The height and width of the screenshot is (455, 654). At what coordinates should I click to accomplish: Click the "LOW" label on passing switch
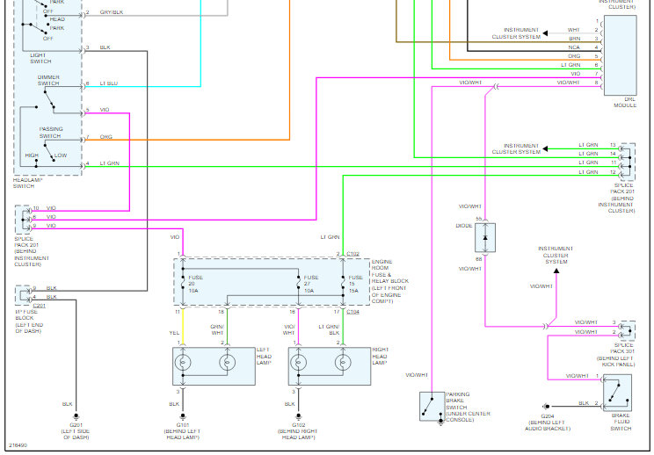click(x=61, y=155)
